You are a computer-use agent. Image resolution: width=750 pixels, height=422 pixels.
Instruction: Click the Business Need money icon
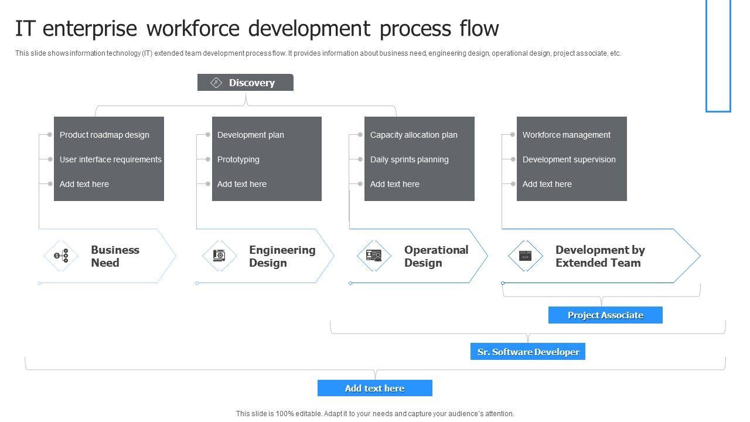[x=61, y=256]
